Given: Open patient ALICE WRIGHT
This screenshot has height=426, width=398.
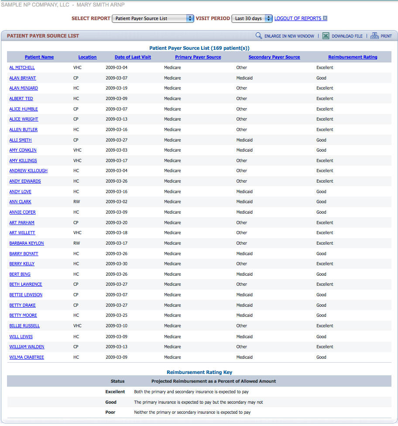Looking at the screenshot, I should pyautogui.click(x=24, y=119).
